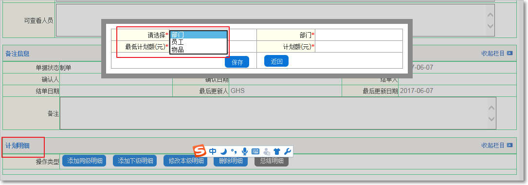Click the 添加同级明细 button
The height and width of the screenshot is (185, 528).
click(x=84, y=161)
